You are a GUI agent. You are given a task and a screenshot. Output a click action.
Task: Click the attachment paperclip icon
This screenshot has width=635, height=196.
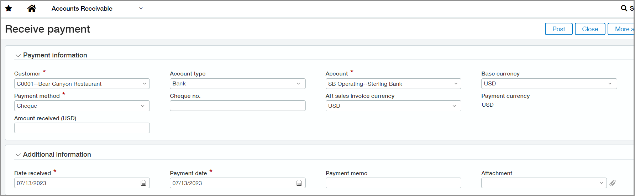click(612, 183)
